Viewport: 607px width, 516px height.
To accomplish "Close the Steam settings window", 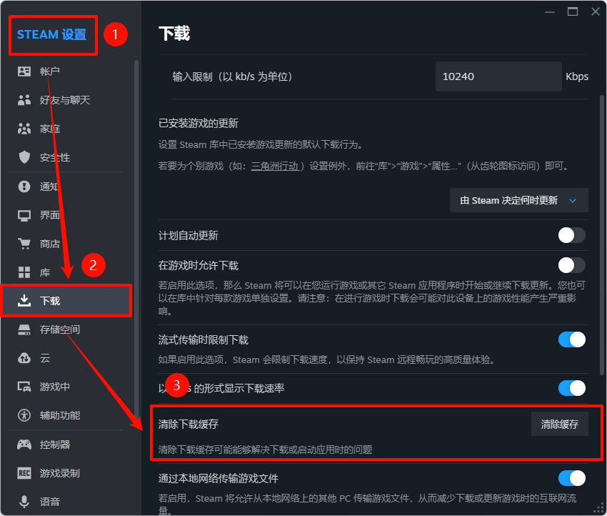I will click(x=596, y=12).
